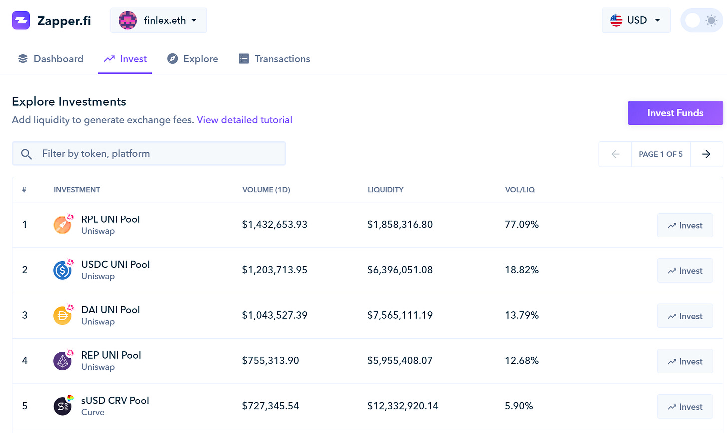Screen dimensions: 727x433
Task: Select the USDC UNI Pool name
Action: click(x=115, y=265)
